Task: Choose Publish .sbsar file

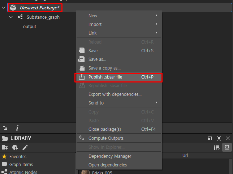Action: (118, 77)
